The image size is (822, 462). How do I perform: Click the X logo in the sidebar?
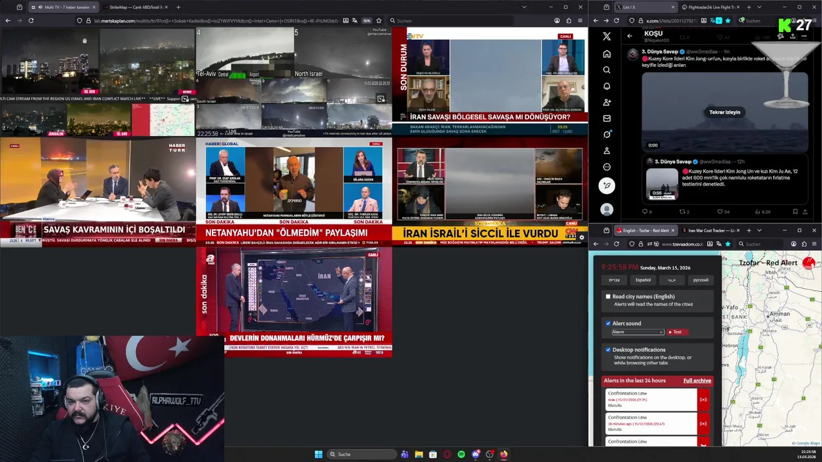pos(606,37)
